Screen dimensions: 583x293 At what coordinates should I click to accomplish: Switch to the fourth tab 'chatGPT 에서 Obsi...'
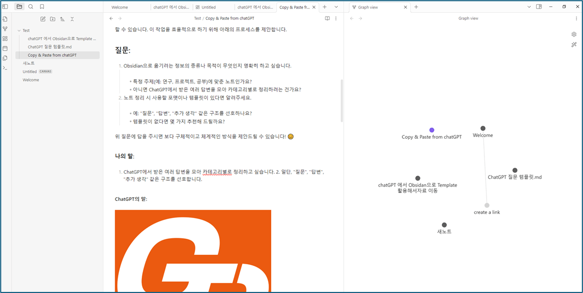(x=255, y=7)
